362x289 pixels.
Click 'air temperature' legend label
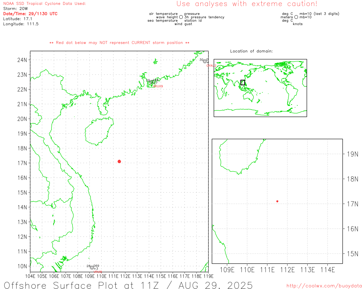coord(163,14)
